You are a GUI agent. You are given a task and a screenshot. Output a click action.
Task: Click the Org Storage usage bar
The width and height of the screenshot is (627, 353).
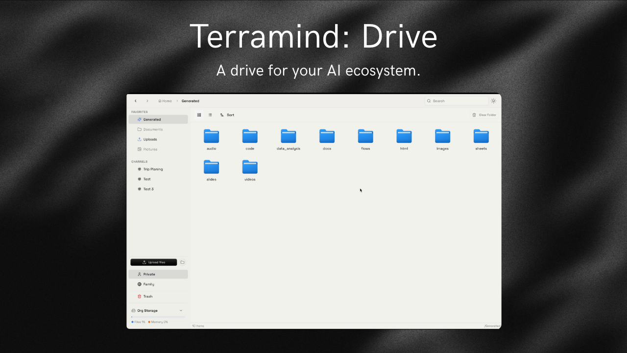[158, 317]
